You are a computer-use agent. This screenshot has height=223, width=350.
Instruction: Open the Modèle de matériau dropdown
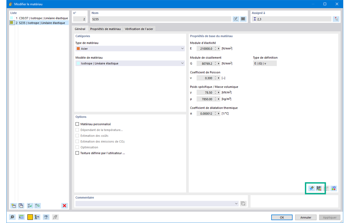[x=130, y=63]
